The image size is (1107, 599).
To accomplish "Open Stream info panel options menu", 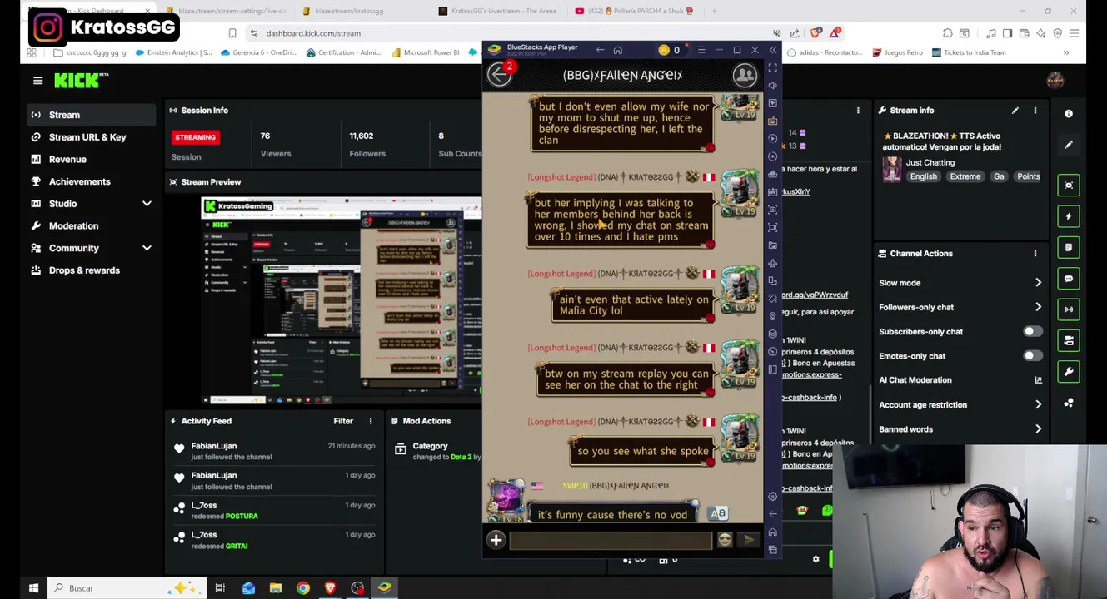I will (x=1035, y=111).
